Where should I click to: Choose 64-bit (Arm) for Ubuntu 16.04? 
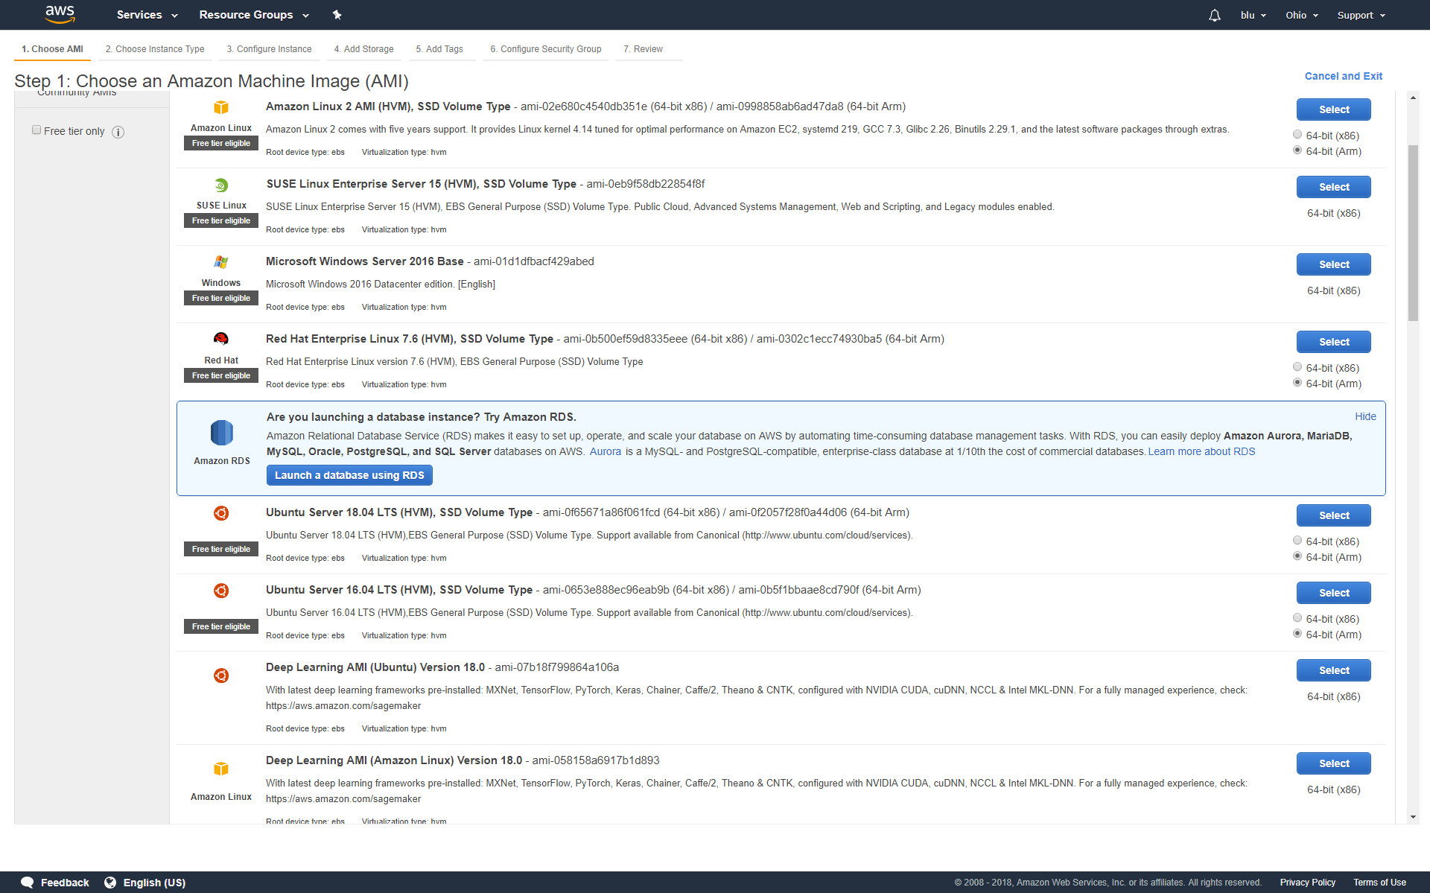(x=1297, y=634)
